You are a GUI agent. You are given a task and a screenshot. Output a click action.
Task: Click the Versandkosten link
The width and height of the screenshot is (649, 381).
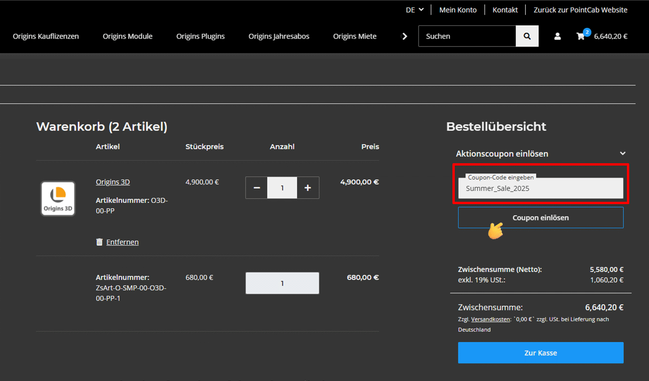[491, 319]
